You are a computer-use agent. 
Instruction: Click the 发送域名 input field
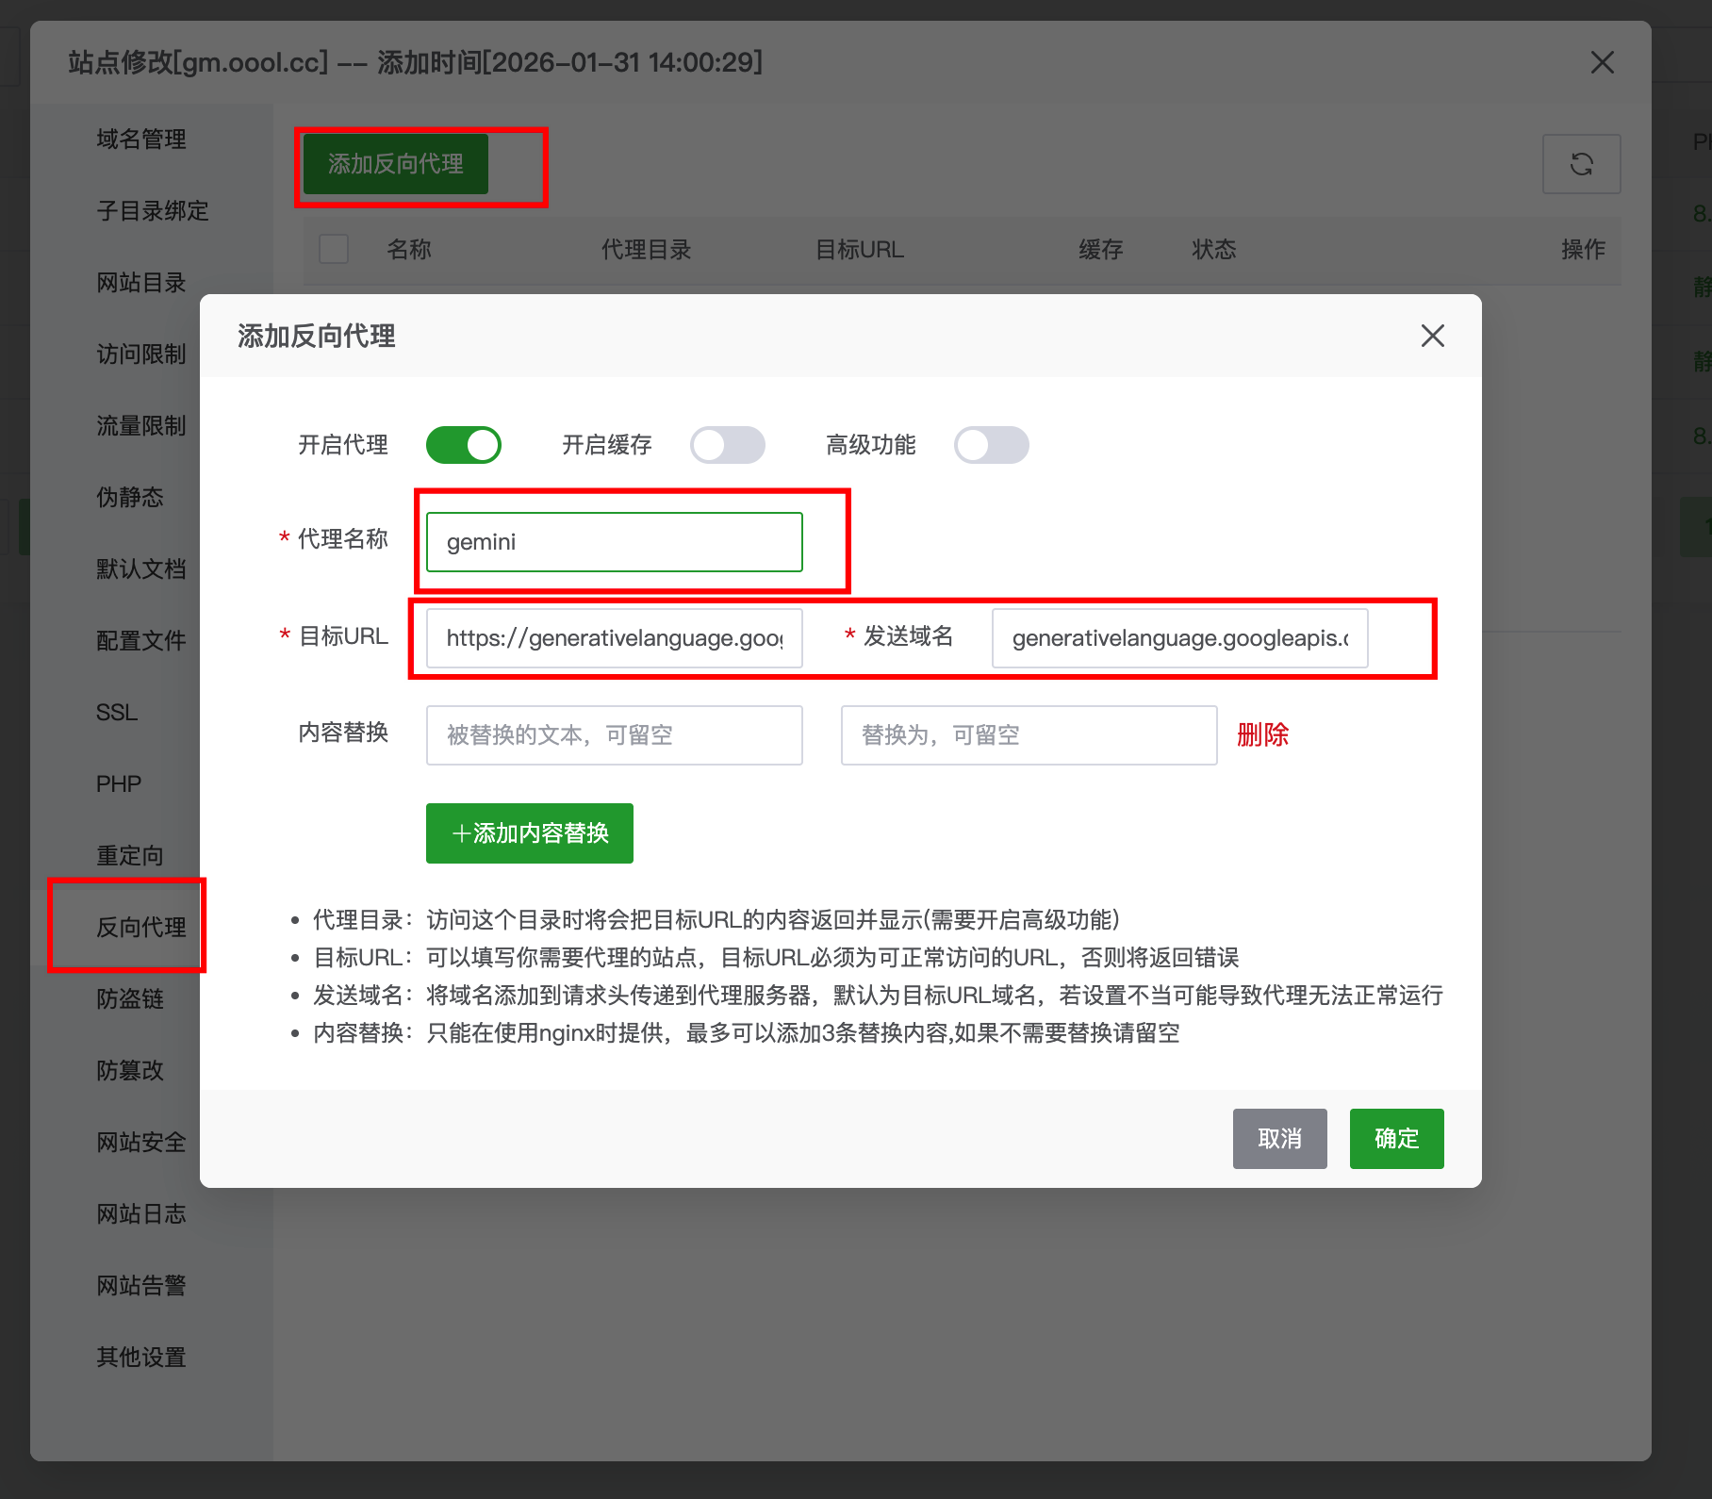click(1179, 637)
